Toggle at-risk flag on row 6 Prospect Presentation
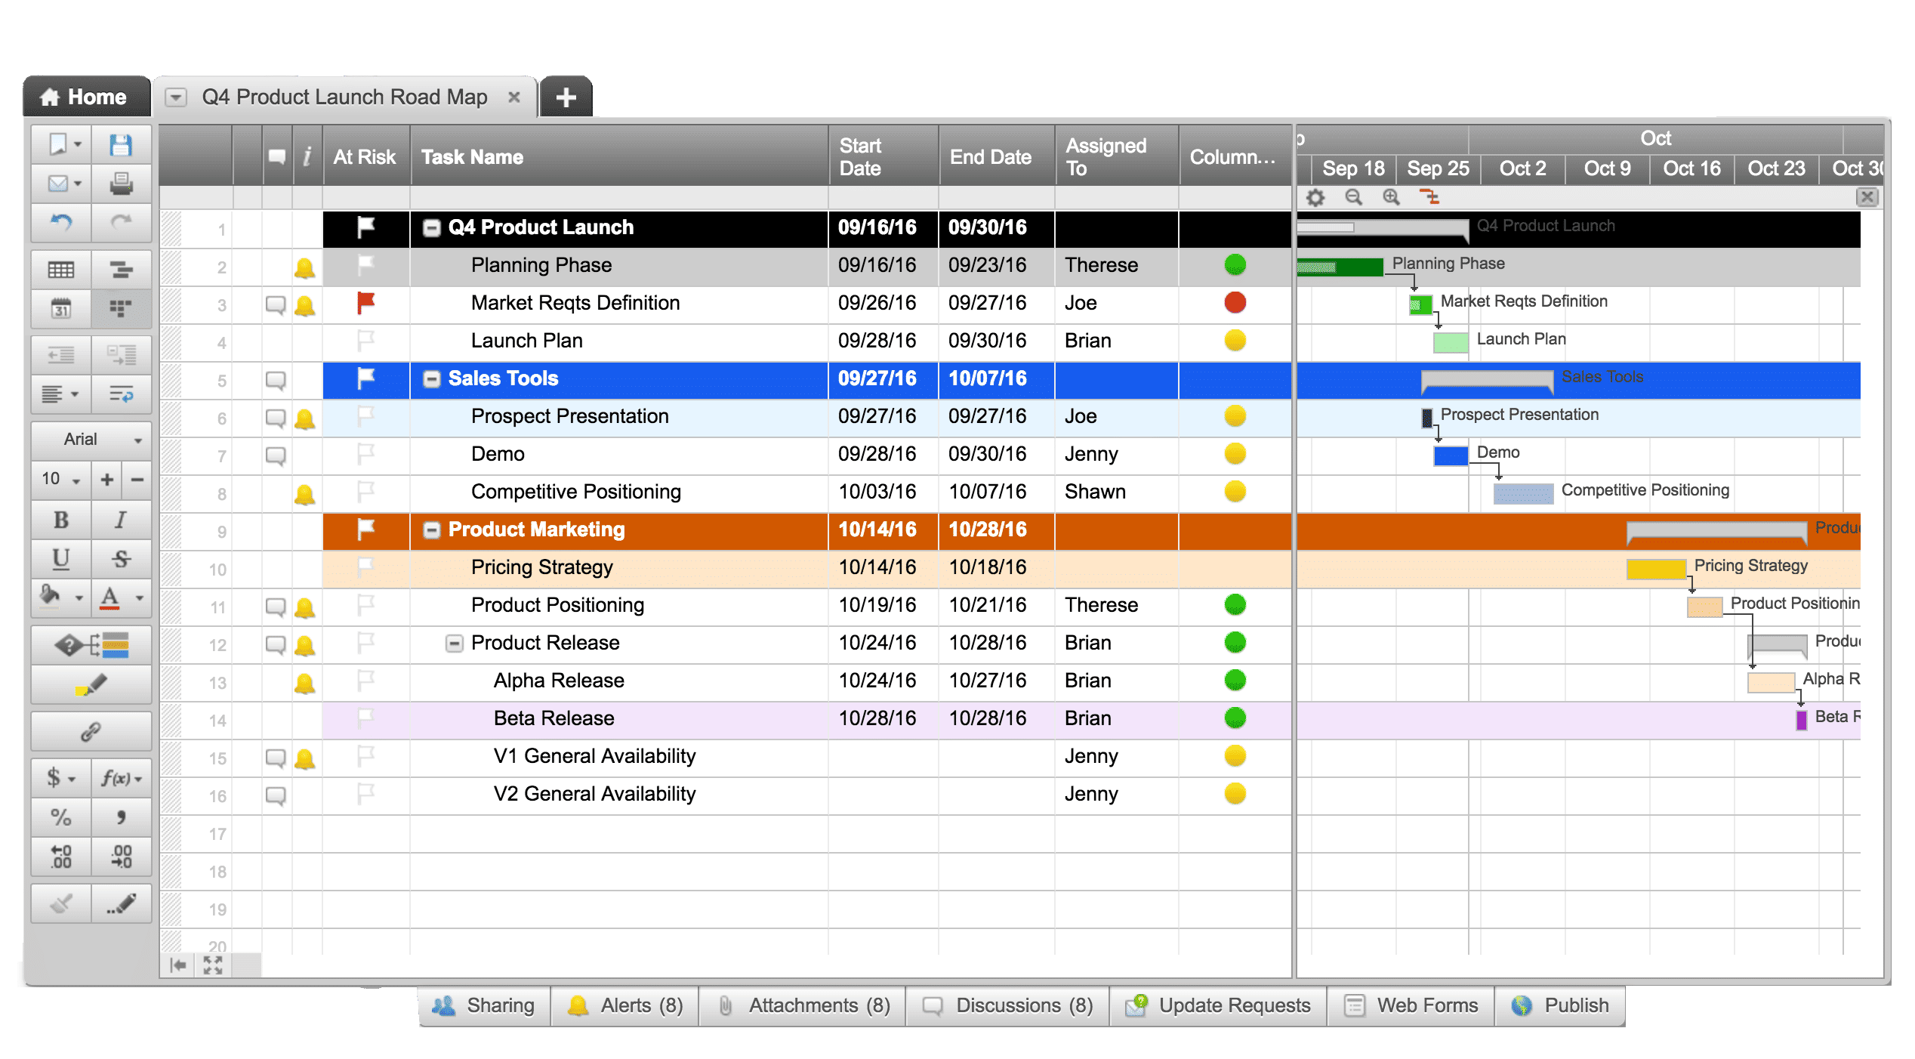This screenshot has height=1059, width=1915. 366,416
